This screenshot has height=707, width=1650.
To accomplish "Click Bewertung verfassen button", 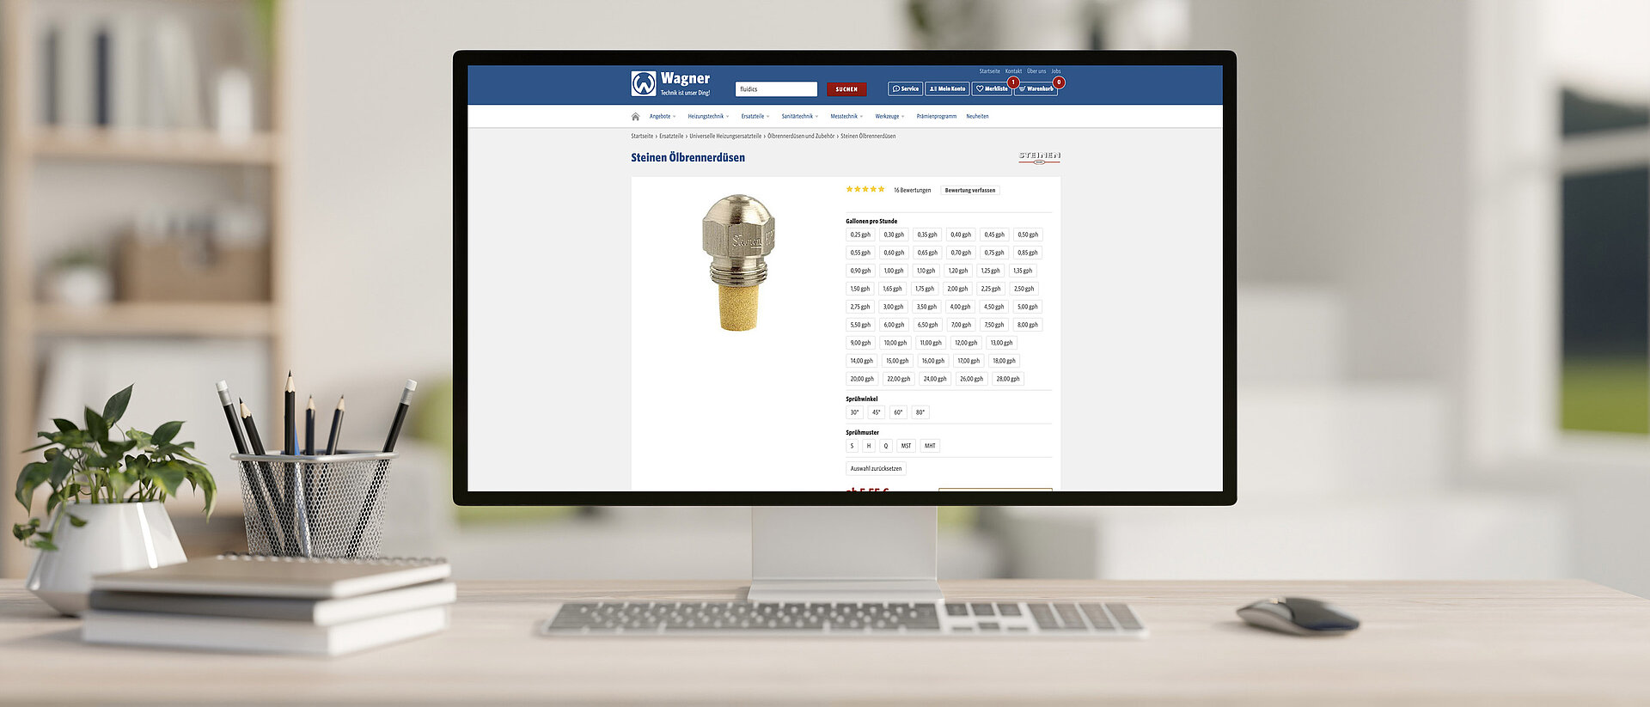I will [969, 191].
